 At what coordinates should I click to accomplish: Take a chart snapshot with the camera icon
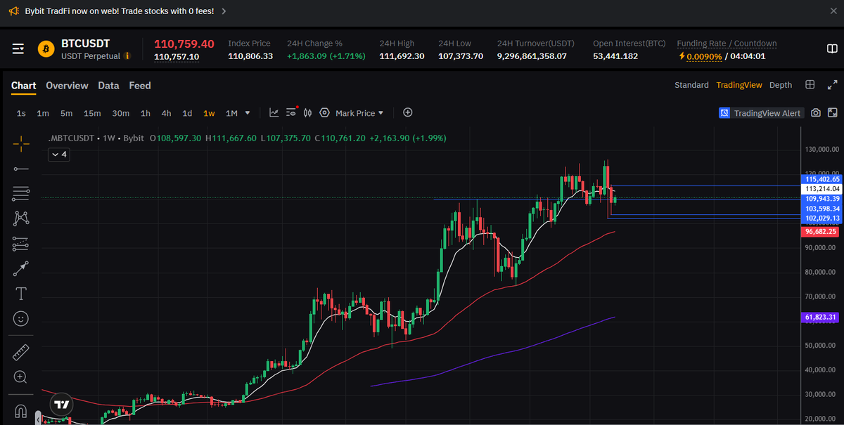click(815, 112)
